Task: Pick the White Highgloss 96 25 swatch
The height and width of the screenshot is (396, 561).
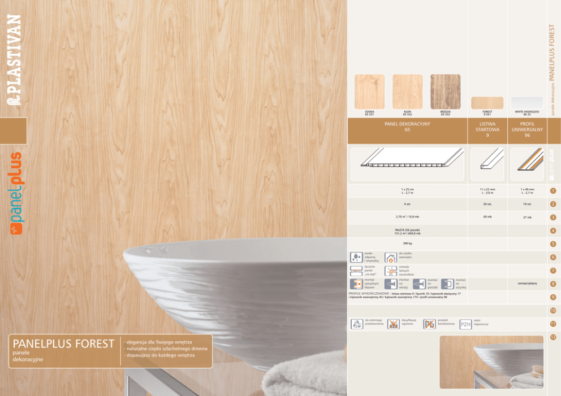Action: (527, 103)
